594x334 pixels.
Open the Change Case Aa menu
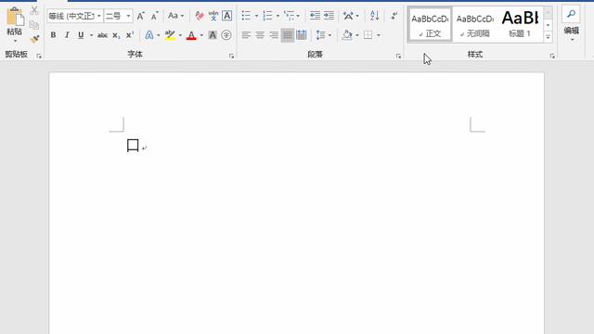tap(175, 16)
